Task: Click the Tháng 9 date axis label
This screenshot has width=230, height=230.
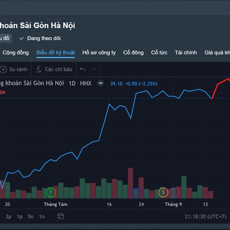Action: [x=173, y=204]
